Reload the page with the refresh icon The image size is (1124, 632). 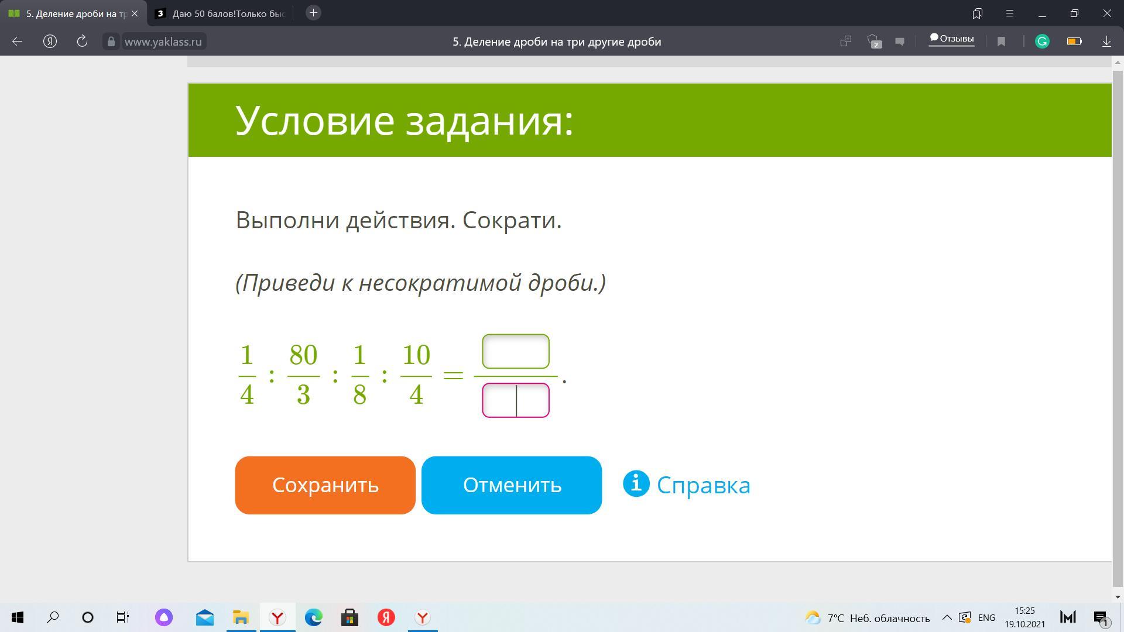tap(82, 42)
